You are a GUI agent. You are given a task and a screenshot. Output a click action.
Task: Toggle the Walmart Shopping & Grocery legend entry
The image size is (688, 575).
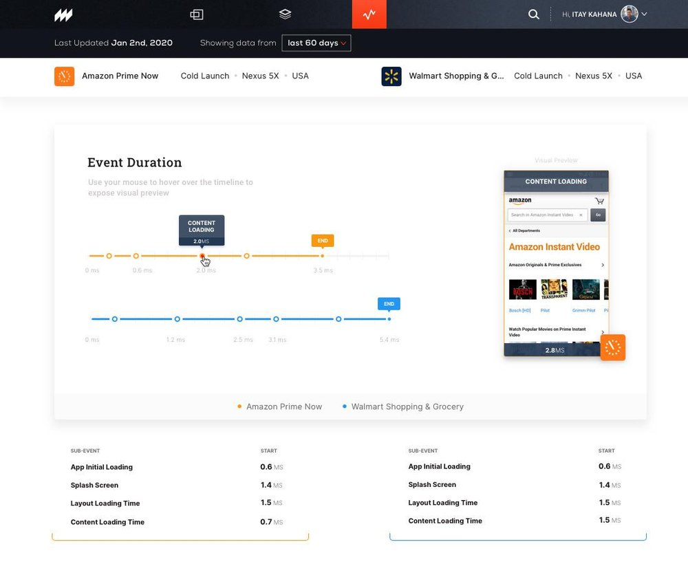pos(402,406)
